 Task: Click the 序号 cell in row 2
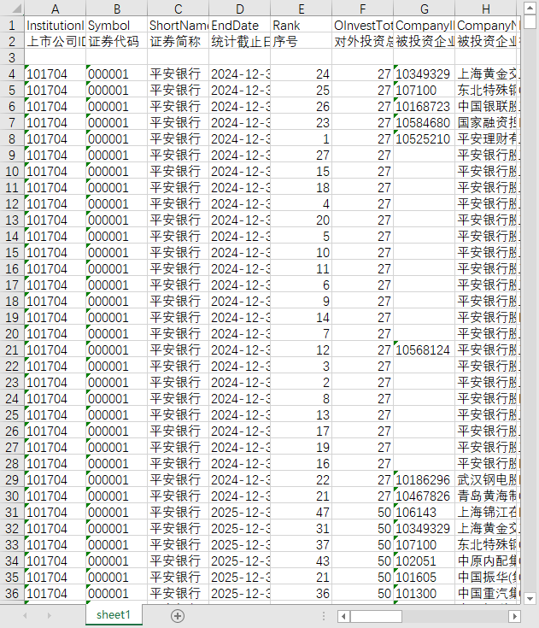(302, 41)
